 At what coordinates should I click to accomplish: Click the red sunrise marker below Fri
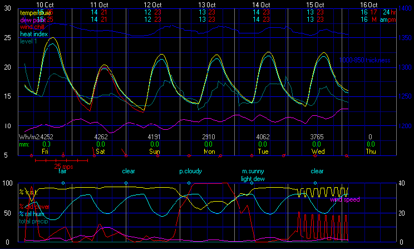click(31, 155)
